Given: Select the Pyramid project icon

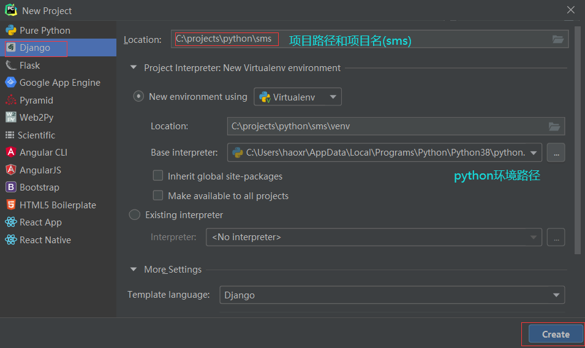Looking at the screenshot, I should coord(10,100).
